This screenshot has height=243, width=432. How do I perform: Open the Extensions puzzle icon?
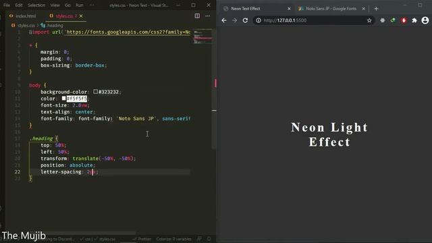pyautogui.click(x=414, y=20)
